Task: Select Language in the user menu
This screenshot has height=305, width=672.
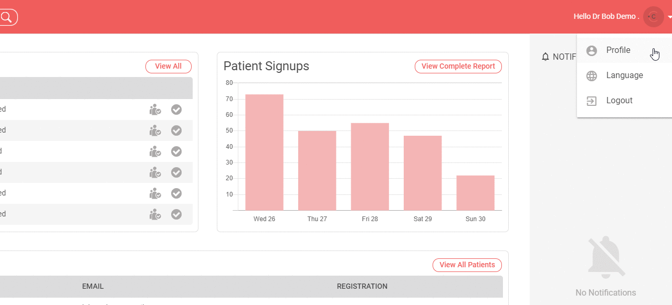Action: point(624,75)
